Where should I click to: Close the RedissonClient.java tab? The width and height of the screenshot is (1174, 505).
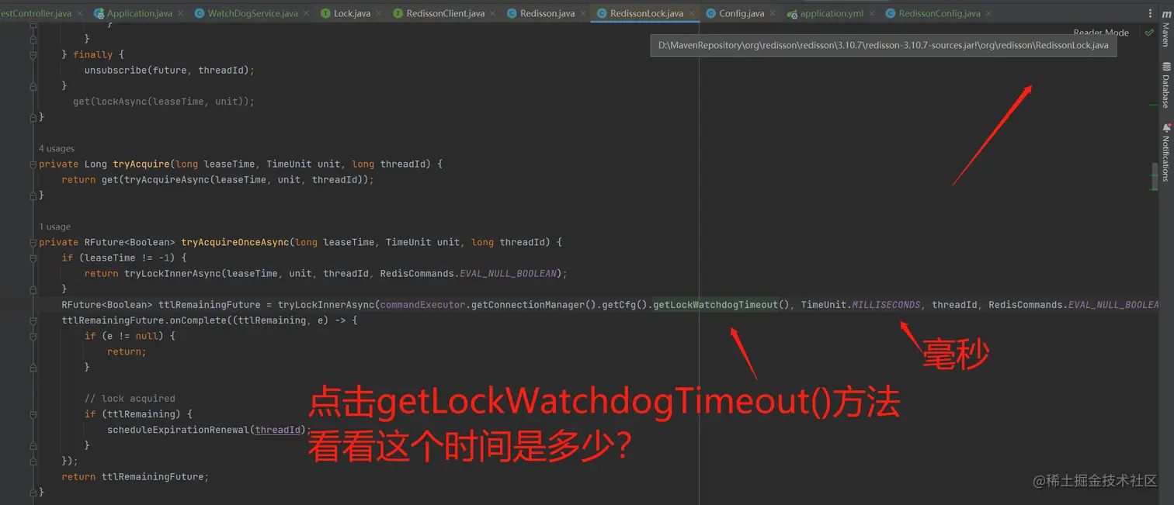point(493,14)
